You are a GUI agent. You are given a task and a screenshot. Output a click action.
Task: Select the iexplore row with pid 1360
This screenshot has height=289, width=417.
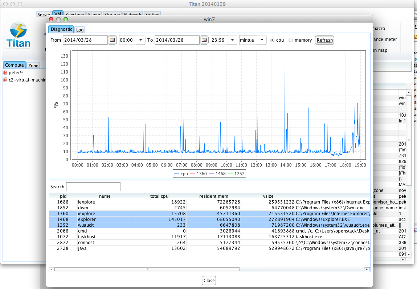[209, 214]
